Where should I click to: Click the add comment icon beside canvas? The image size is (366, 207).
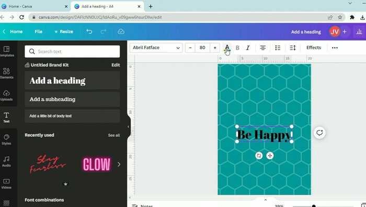(x=319, y=133)
